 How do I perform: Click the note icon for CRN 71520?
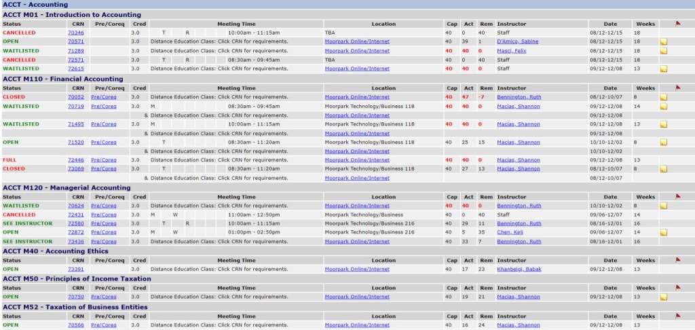coord(663,143)
